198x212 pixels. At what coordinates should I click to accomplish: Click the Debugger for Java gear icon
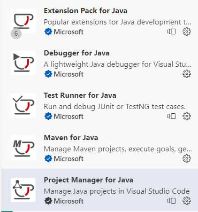pyautogui.click(x=187, y=74)
